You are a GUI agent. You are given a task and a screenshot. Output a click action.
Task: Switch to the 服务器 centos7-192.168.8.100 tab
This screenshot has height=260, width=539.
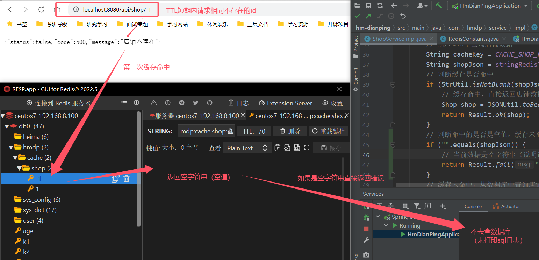pyautogui.click(x=194, y=116)
